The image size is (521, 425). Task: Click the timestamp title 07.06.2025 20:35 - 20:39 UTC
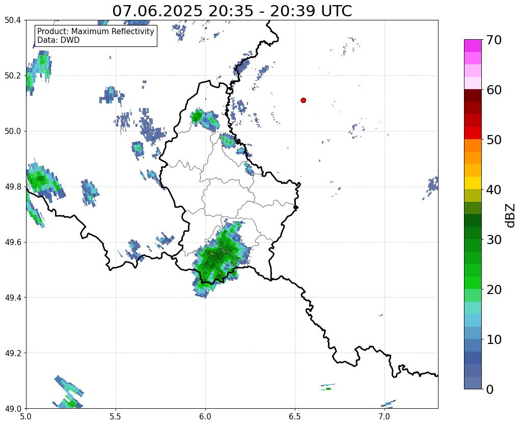point(232,11)
